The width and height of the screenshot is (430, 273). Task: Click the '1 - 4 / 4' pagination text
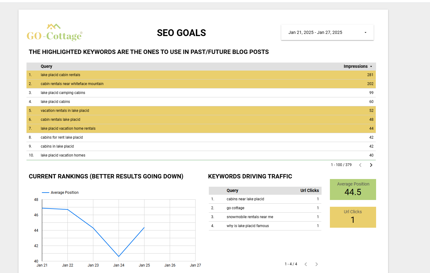[291, 264]
